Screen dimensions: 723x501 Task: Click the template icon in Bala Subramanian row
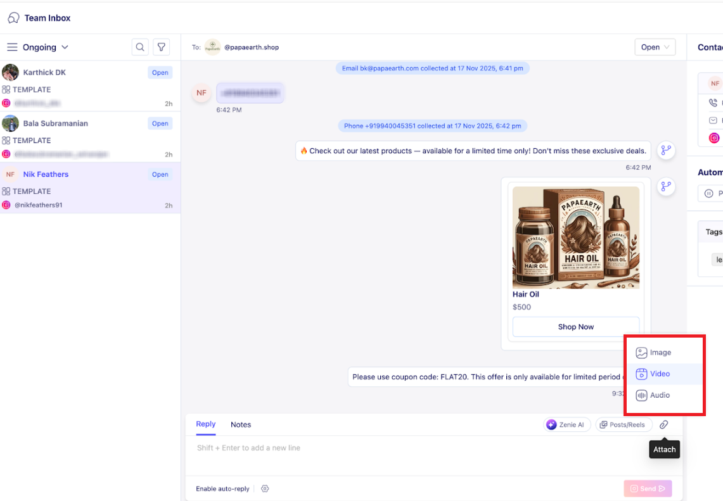click(x=6, y=140)
